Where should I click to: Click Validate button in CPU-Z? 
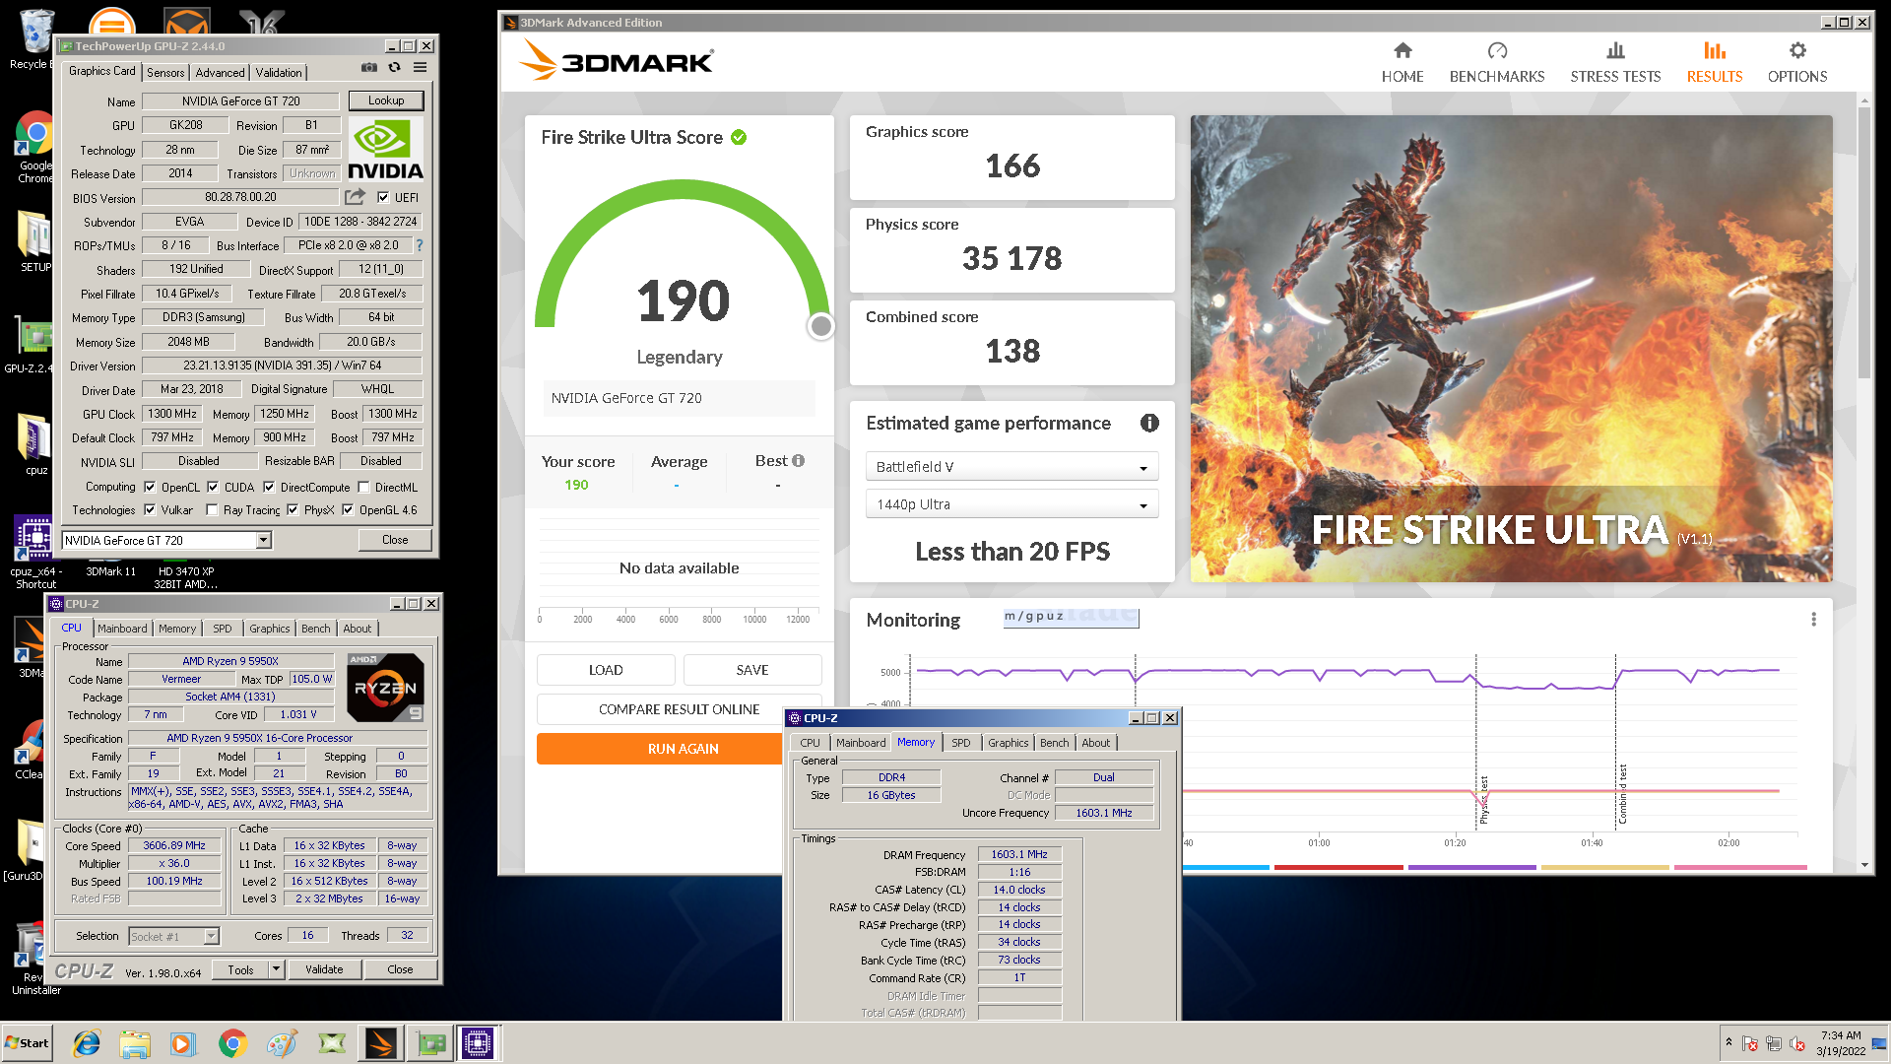(x=324, y=969)
